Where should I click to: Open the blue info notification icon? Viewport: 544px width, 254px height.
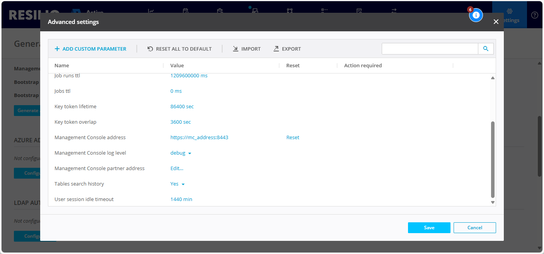(x=476, y=15)
